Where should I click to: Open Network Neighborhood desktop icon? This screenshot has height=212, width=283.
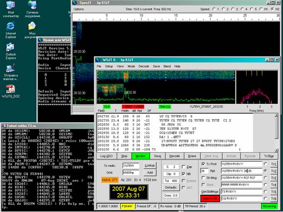point(32,9)
